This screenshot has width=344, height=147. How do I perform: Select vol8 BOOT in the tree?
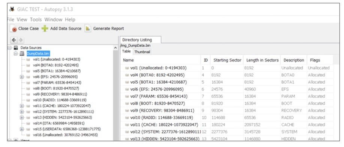click(56, 88)
